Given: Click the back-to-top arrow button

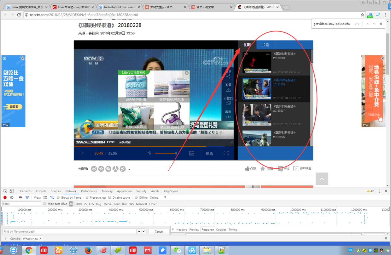Looking at the screenshot, I should click(322, 179).
